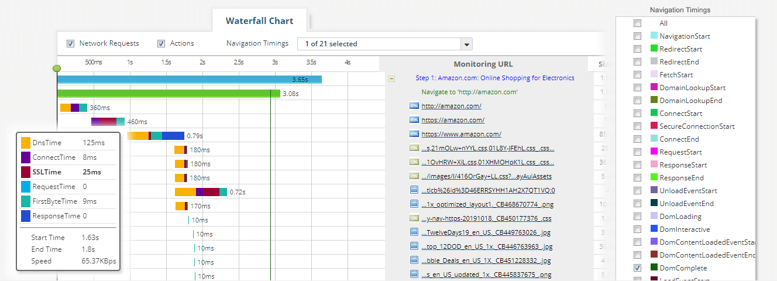Open the TwelveDays19_en_US jpg link
This screenshot has width=777, height=281.
click(486, 232)
